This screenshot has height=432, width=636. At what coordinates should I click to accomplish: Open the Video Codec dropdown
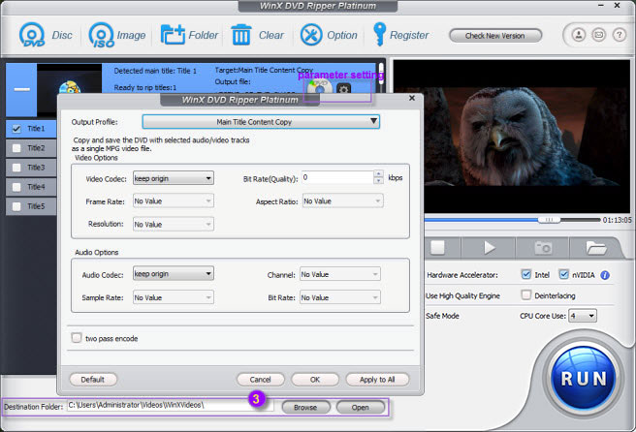tap(174, 178)
